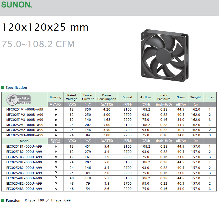Click the Power Consumption column header
This screenshot has height=203, width=219.
click(107, 97)
